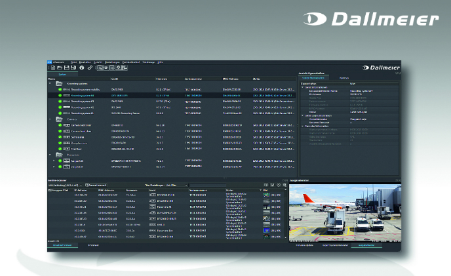The width and height of the screenshot is (451, 276).
Task: Click the last boxed toolbar icon with arrow
Action: pyautogui.click(x=125, y=68)
